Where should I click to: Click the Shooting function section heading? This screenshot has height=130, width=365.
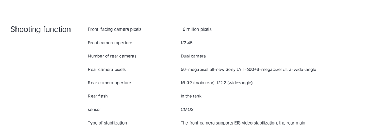pyautogui.click(x=41, y=29)
